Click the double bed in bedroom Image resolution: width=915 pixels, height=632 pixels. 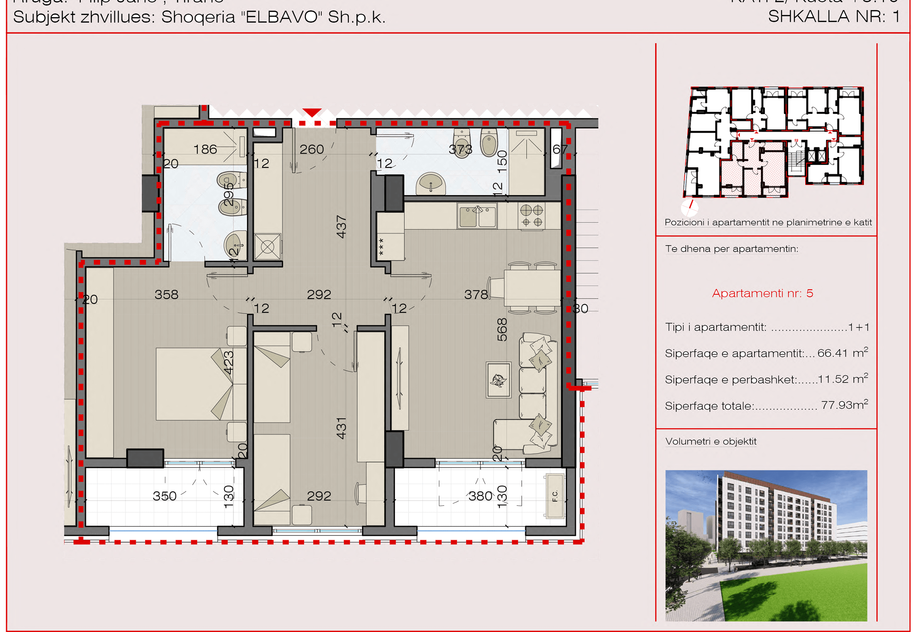click(201, 384)
